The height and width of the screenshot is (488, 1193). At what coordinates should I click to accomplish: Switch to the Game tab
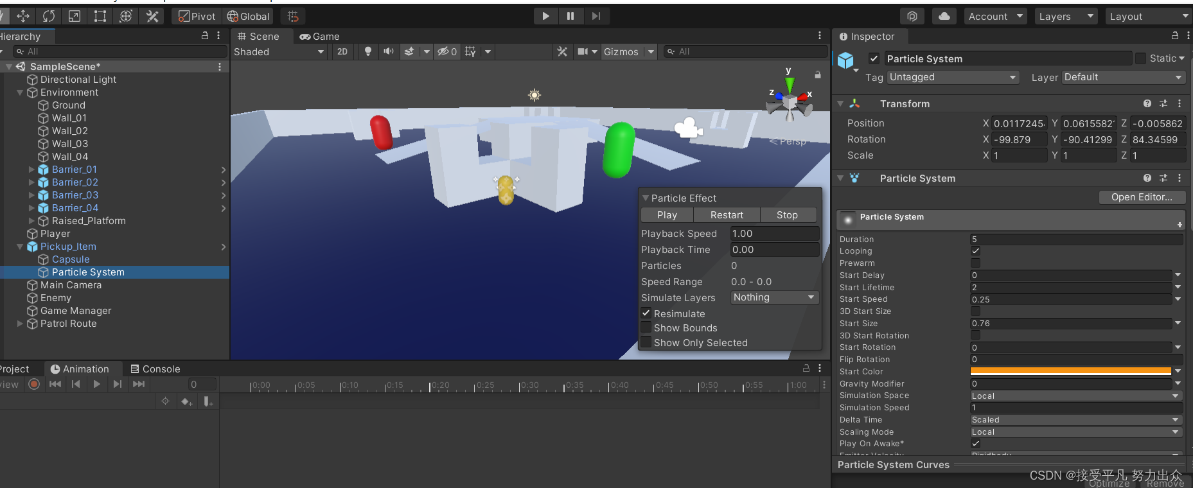319,36
